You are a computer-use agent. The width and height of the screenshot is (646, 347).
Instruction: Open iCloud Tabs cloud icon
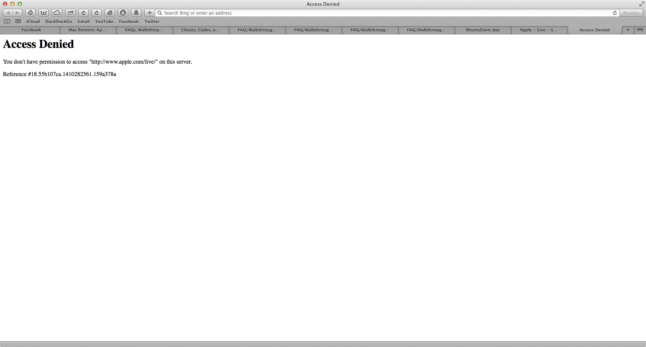point(57,13)
